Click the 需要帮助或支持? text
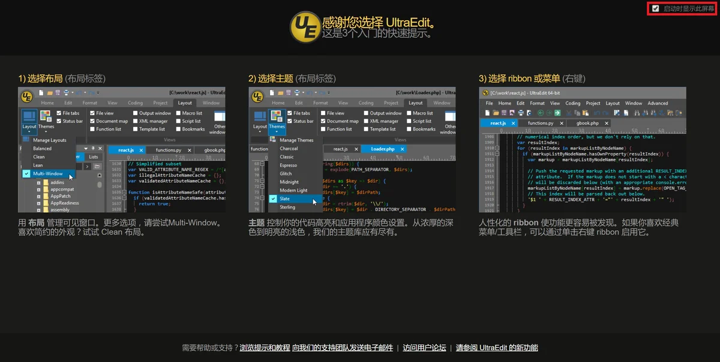 click(210, 348)
